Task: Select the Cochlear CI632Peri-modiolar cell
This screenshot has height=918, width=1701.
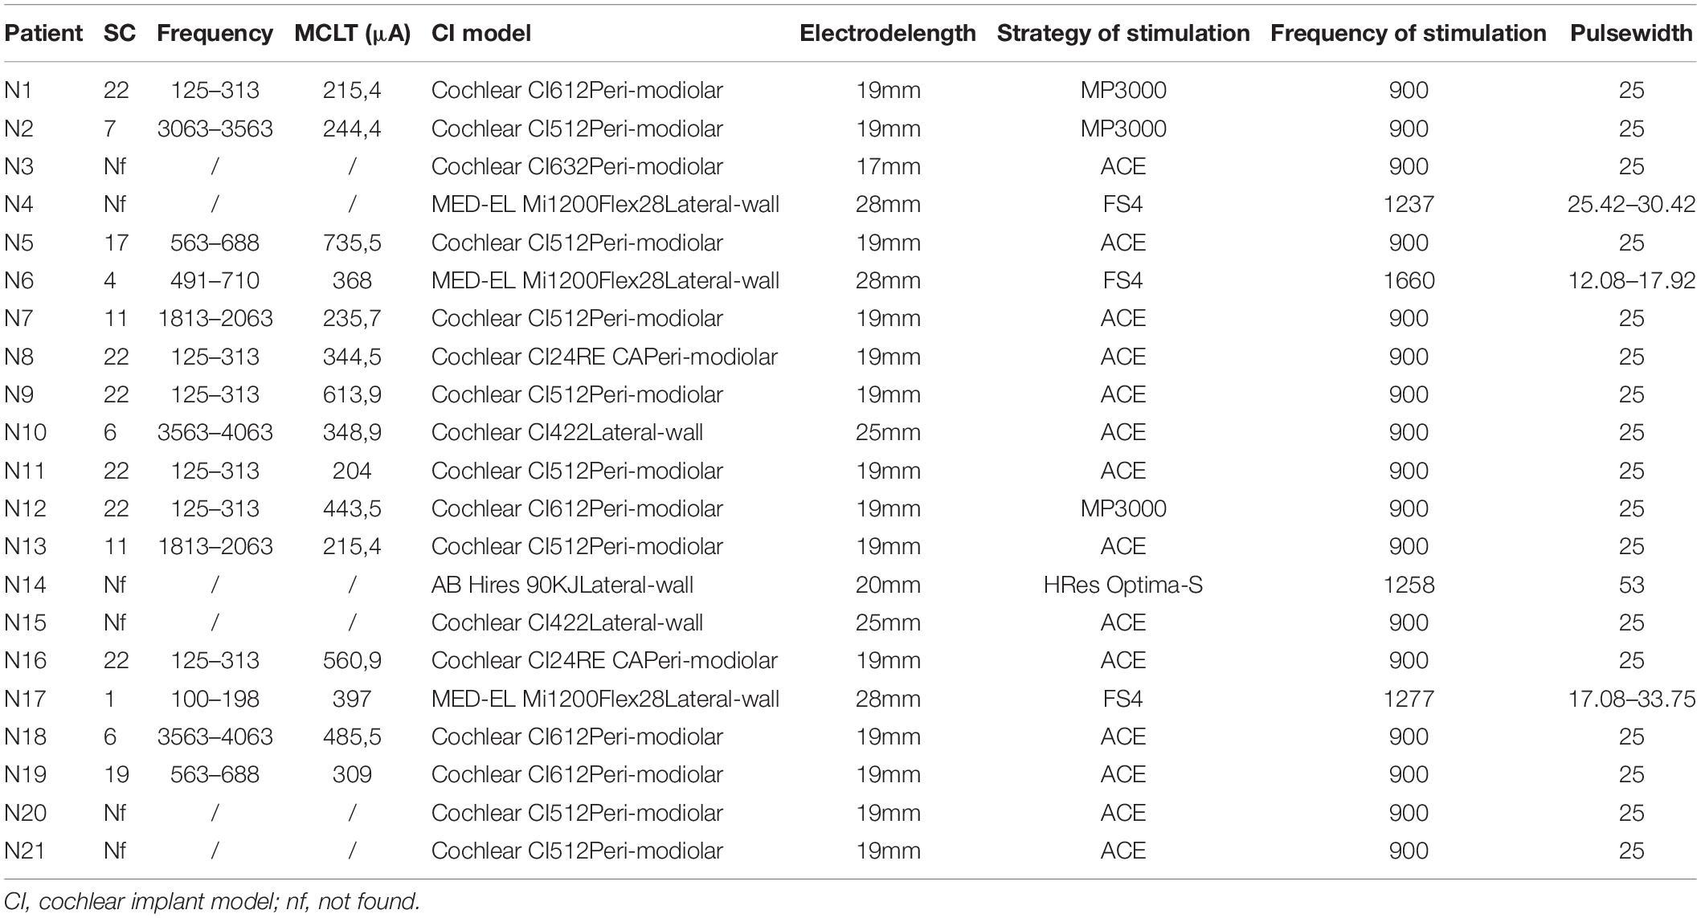Action: (577, 166)
